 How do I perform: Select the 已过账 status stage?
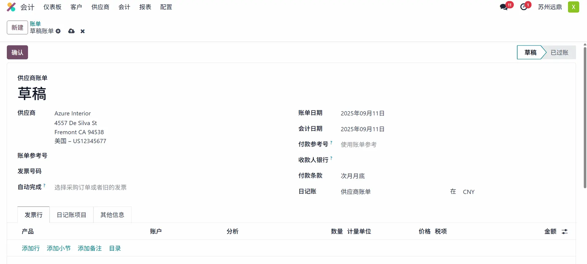coord(559,52)
